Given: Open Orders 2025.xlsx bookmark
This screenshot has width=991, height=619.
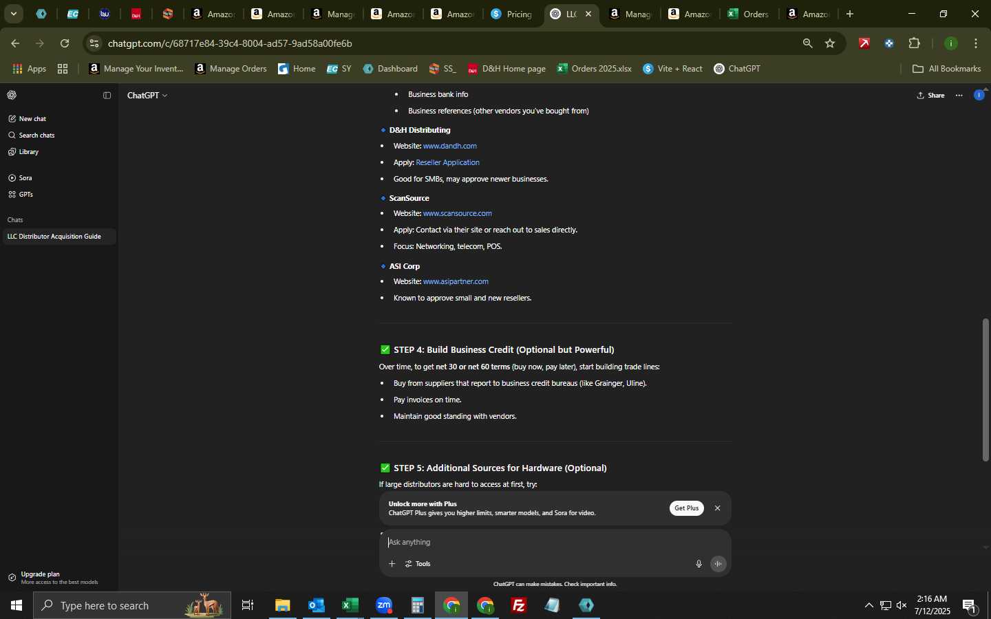Looking at the screenshot, I should (x=595, y=69).
